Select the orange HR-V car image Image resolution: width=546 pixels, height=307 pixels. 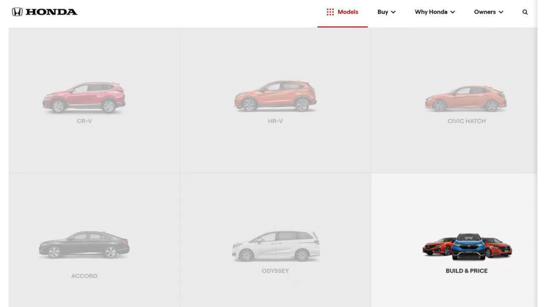pyautogui.click(x=275, y=96)
